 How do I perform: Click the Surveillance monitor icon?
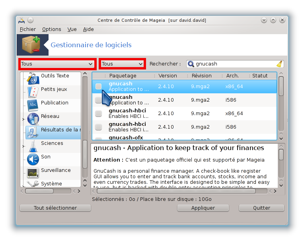(33, 173)
